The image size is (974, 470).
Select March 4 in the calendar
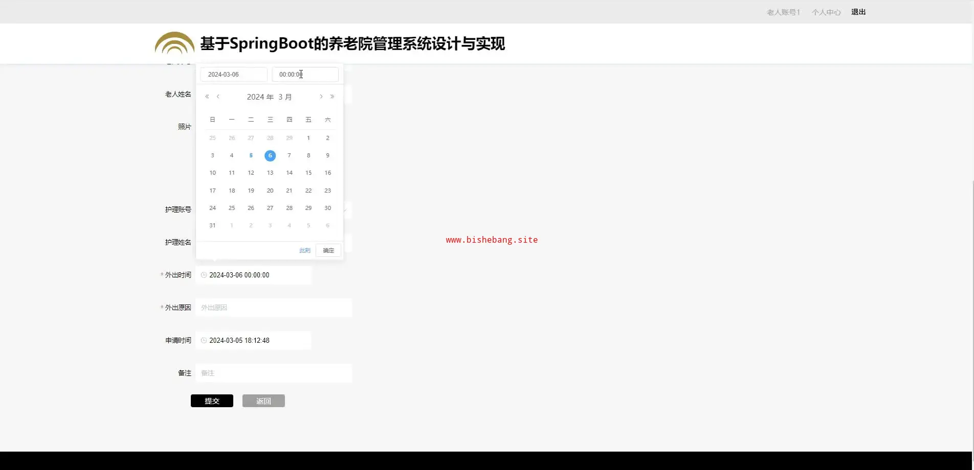pyautogui.click(x=232, y=155)
